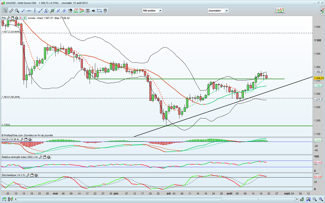
Task: Select the ellipse drawing tool
Action: tap(99, 11)
